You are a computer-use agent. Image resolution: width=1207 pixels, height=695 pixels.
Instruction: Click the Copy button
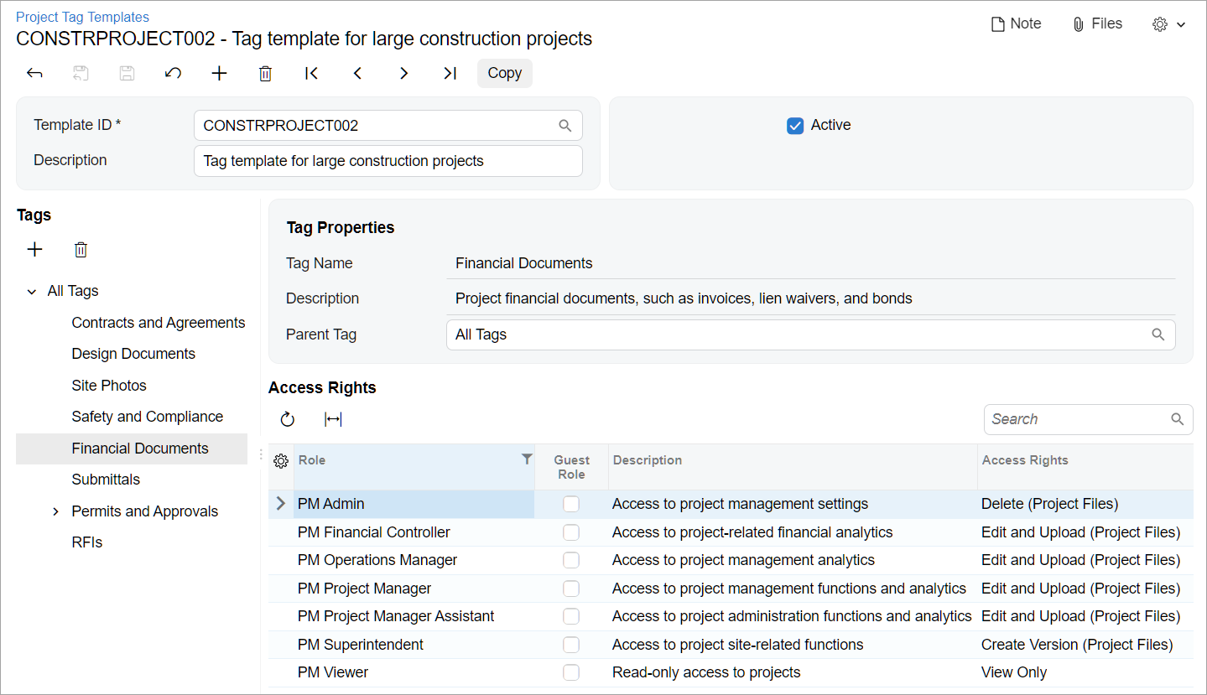[505, 73]
